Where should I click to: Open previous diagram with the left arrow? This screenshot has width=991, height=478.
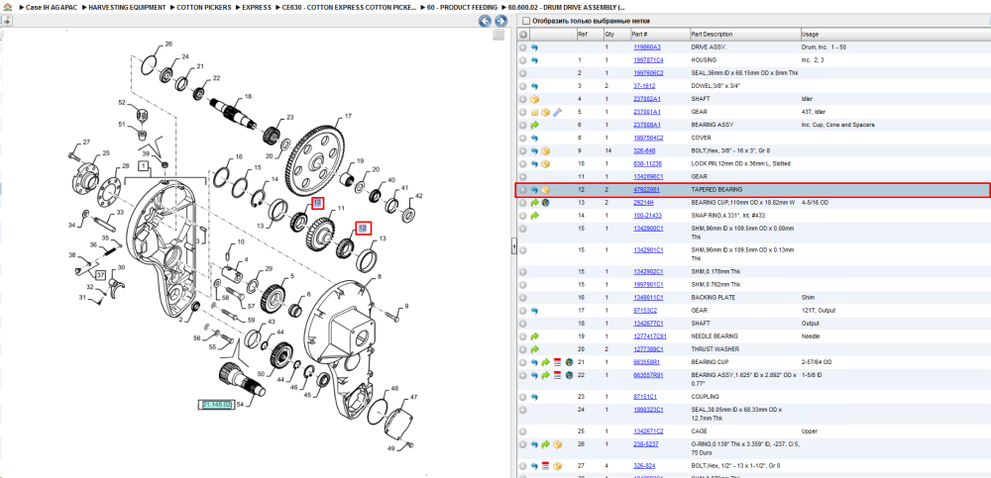point(485,21)
